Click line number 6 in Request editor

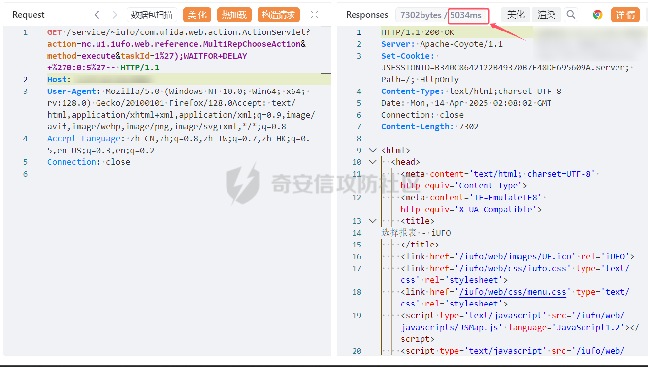(26, 174)
